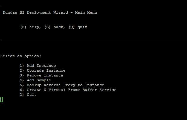Image resolution: width=187 pixels, height=120 pixels.
Task: Pick the Remove Instance option
Action: coord(45,75)
